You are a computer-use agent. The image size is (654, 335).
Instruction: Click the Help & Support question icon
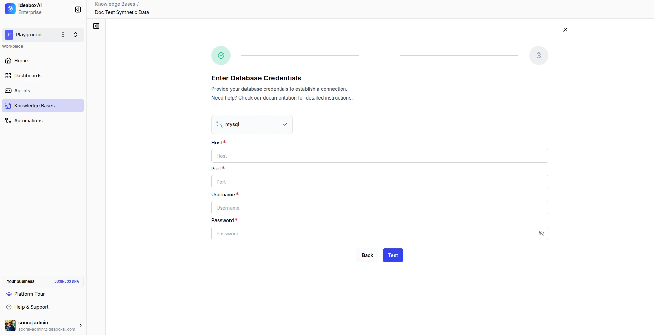click(9, 307)
